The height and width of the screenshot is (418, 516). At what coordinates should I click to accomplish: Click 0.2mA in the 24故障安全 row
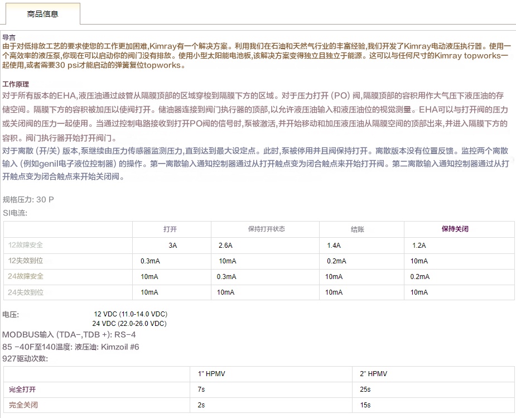coord(420,277)
